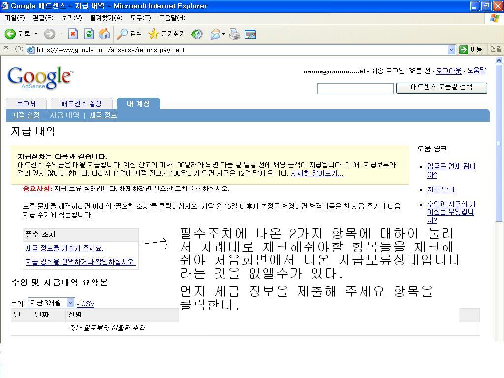
Task: Click the vertical scrollbar thumb
Action: pyautogui.click(x=499, y=143)
